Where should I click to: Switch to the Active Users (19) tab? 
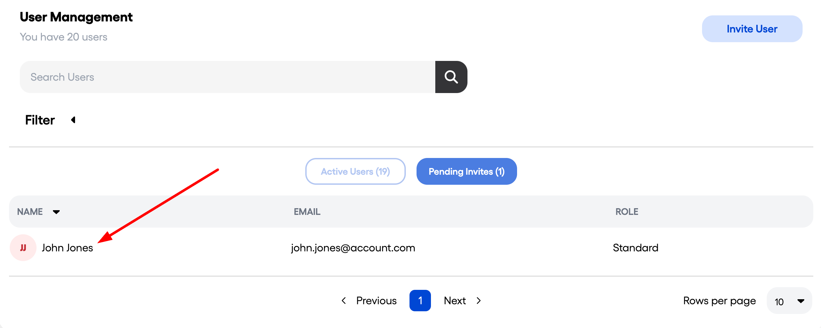pyautogui.click(x=356, y=171)
